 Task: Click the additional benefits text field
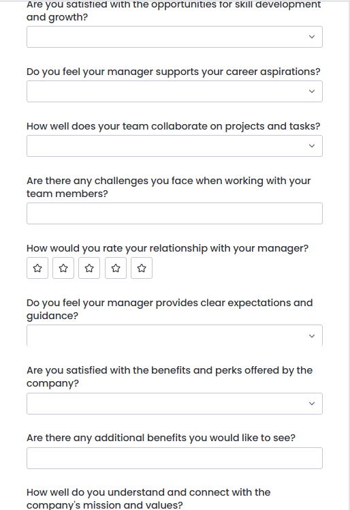tap(174, 458)
